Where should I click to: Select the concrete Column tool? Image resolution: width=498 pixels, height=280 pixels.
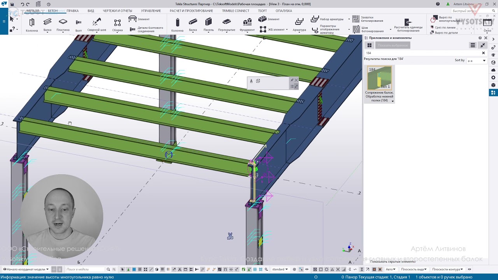click(x=177, y=24)
